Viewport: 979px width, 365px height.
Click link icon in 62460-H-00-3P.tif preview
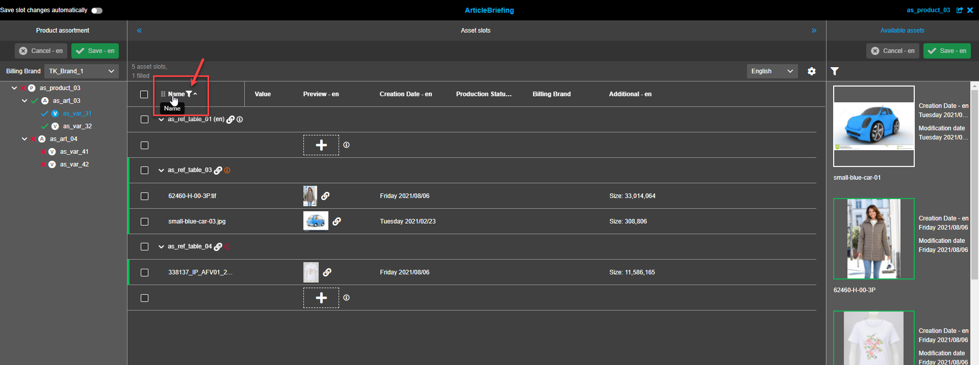pos(325,196)
